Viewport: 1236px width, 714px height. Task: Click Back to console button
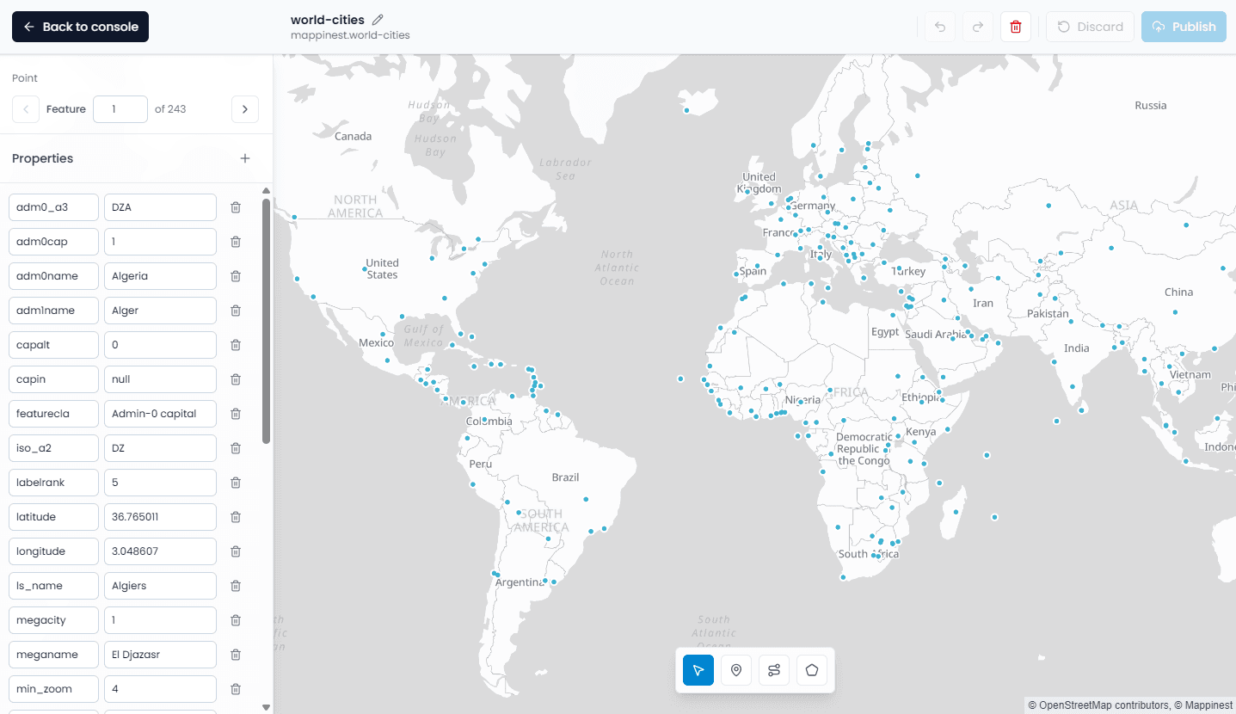(x=80, y=27)
